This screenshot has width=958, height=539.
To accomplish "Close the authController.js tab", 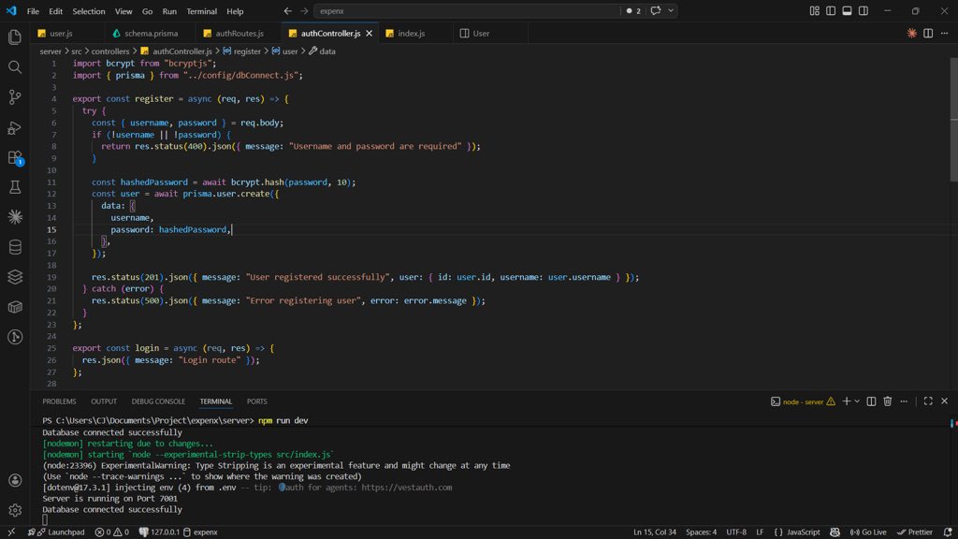I will pyautogui.click(x=369, y=34).
